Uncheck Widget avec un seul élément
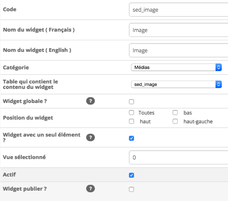 click(x=131, y=138)
